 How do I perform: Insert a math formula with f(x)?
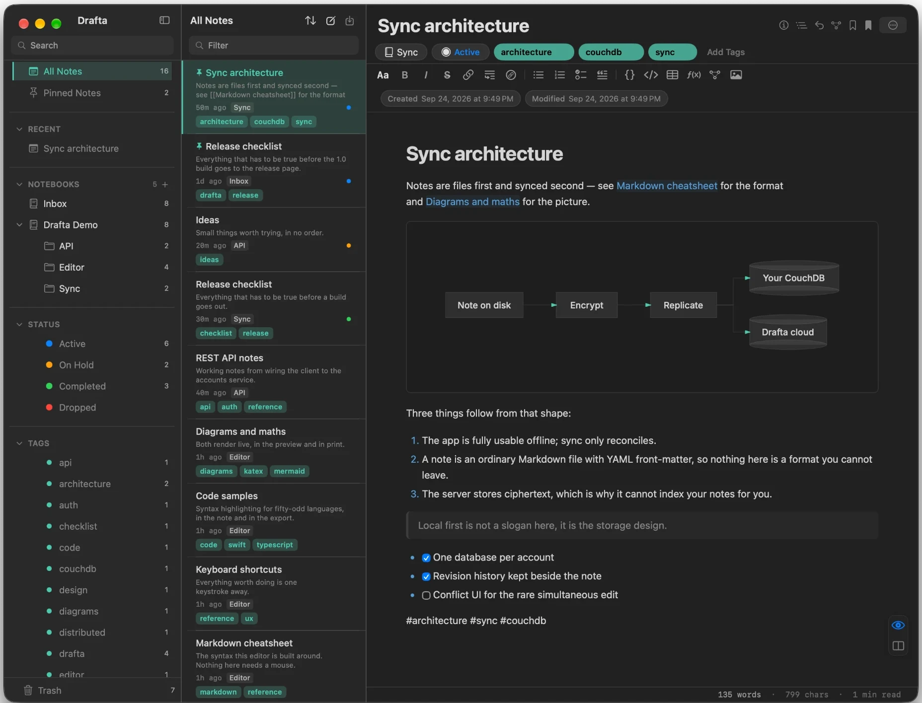(x=693, y=75)
